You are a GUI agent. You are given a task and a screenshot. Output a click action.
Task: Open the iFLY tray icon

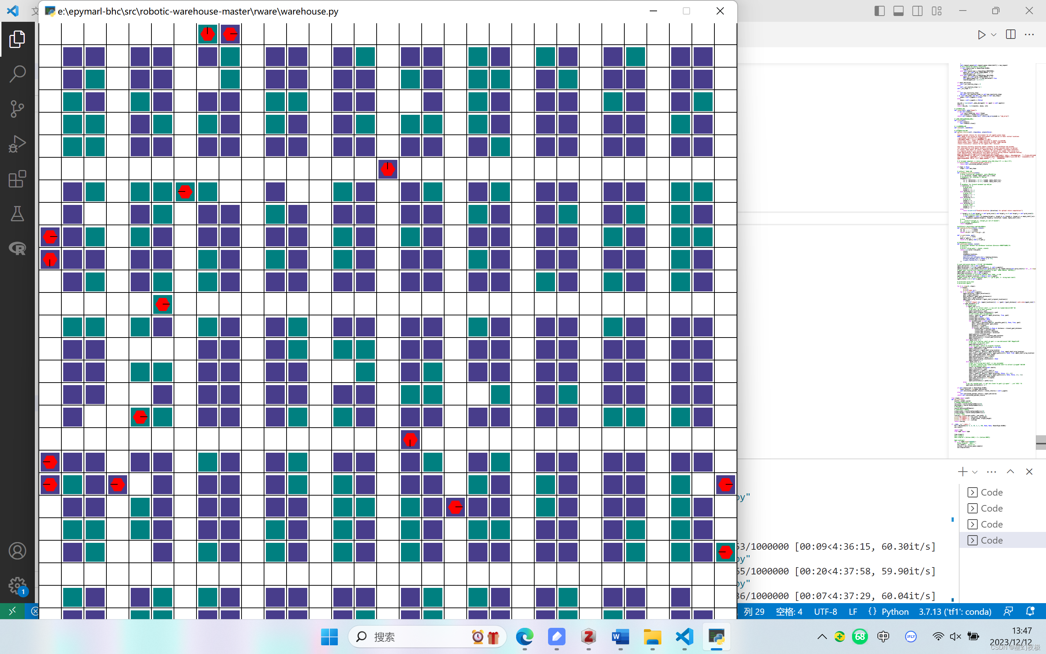(911, 637)
